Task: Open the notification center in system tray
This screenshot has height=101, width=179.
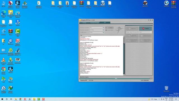Action: pyautogui.click(x=176, y=99)
